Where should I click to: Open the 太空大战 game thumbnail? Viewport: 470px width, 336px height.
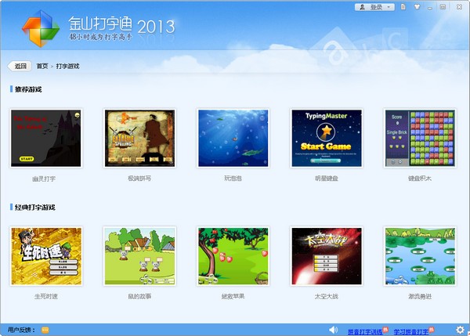point(327,256)
